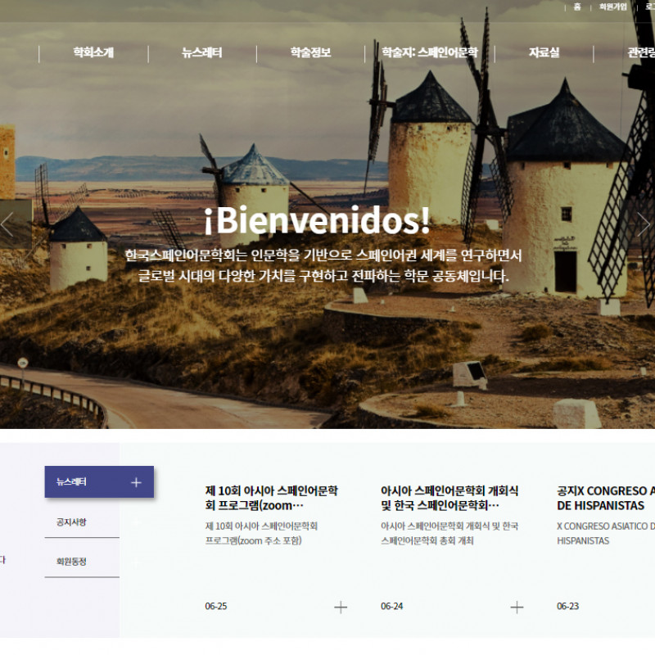Switch to the 공지사항 tab
655x655 pixels.
pos(71,522)
